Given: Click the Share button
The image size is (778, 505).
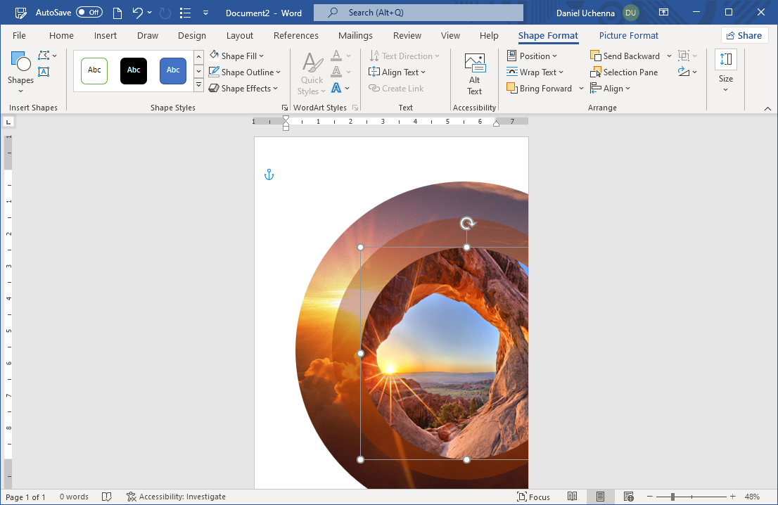Looking at the screenshot, I should [x=744, y=36].
